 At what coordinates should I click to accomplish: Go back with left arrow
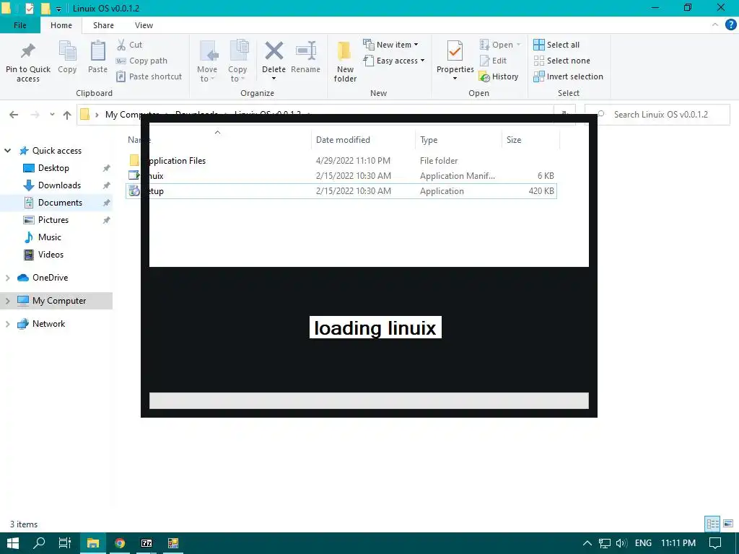point(14,115)
